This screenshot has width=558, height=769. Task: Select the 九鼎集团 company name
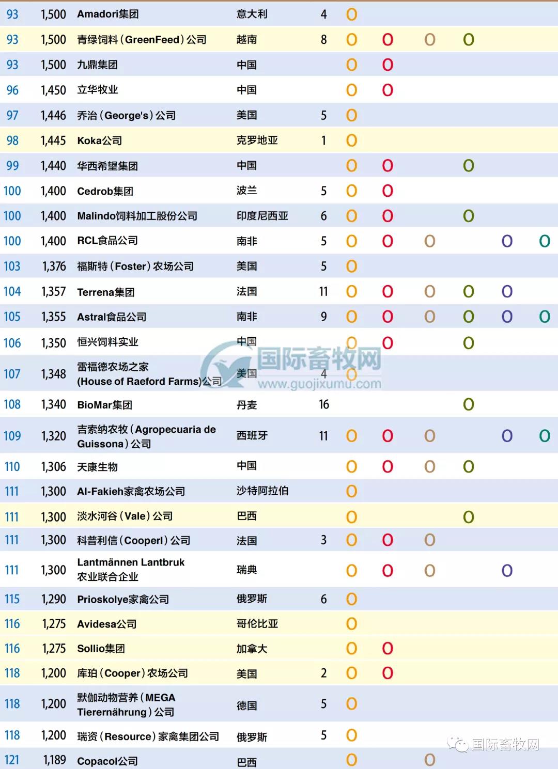tap(98, 65)
